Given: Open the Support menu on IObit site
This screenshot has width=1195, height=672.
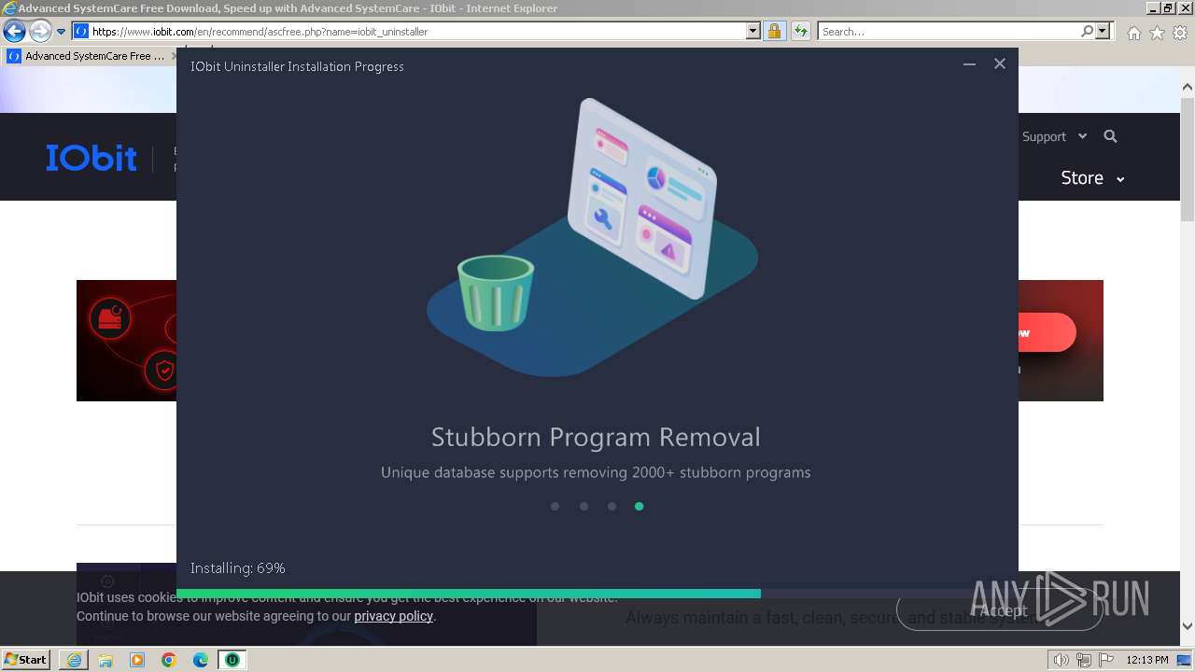Looking at the screenshot, I should pos(1044,136).
